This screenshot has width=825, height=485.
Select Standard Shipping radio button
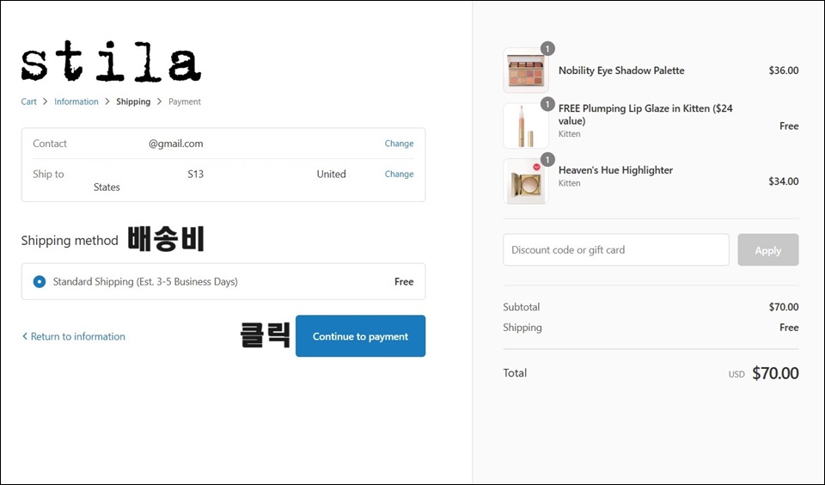coord(40,282)
